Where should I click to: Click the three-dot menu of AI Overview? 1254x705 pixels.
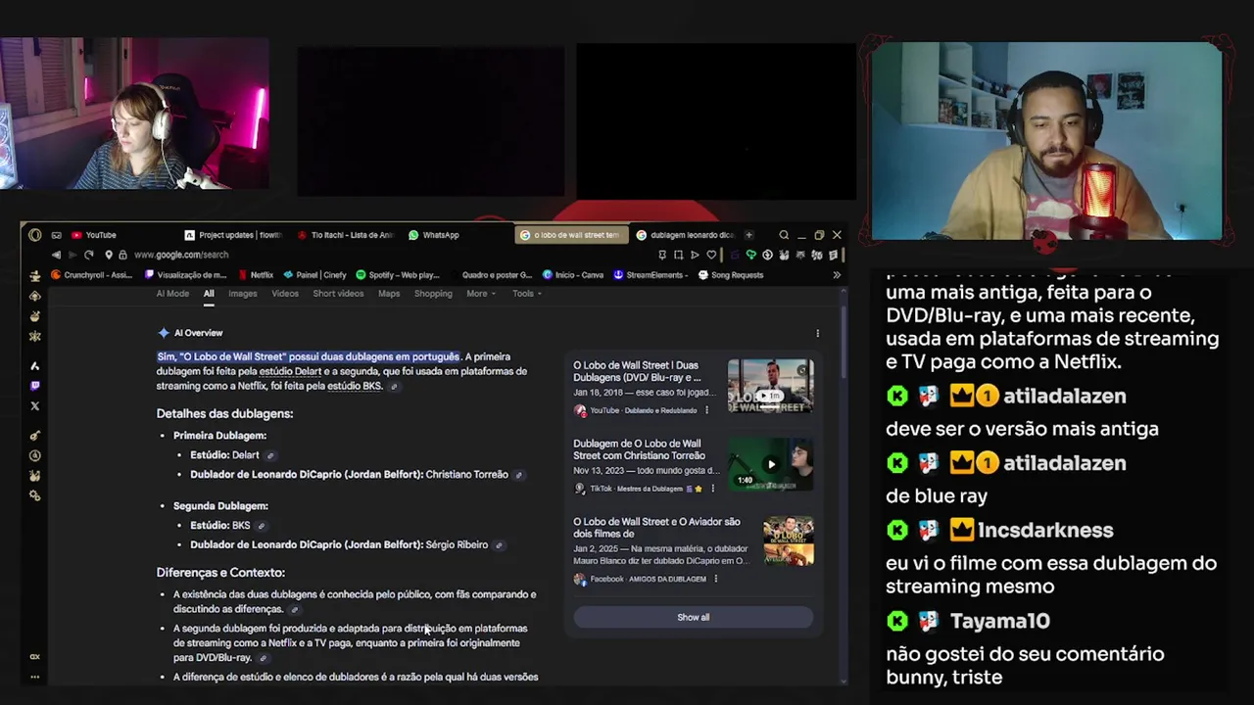817,333
